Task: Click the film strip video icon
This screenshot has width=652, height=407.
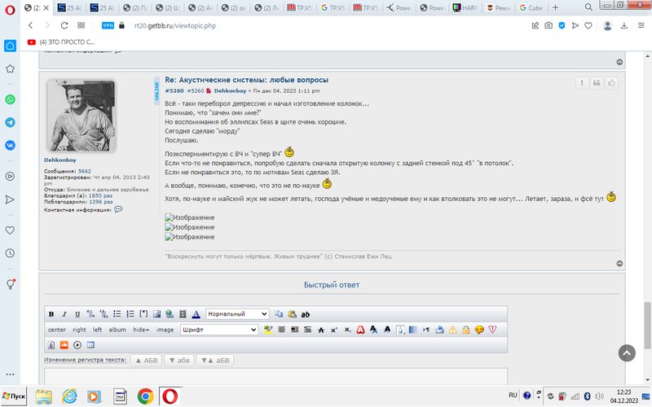Action: tap(183, 314)
